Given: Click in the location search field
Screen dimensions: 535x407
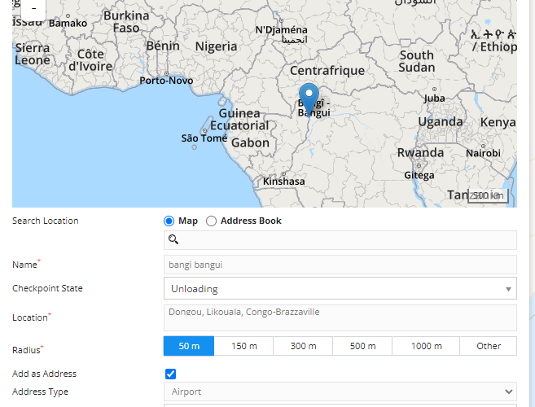Looking at the screenshot, I should click(346, 239).
